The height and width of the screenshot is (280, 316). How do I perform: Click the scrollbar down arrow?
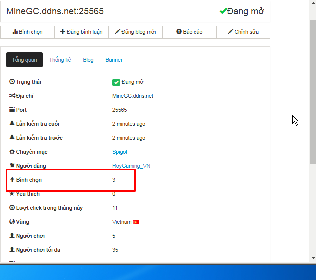[313, 258]
